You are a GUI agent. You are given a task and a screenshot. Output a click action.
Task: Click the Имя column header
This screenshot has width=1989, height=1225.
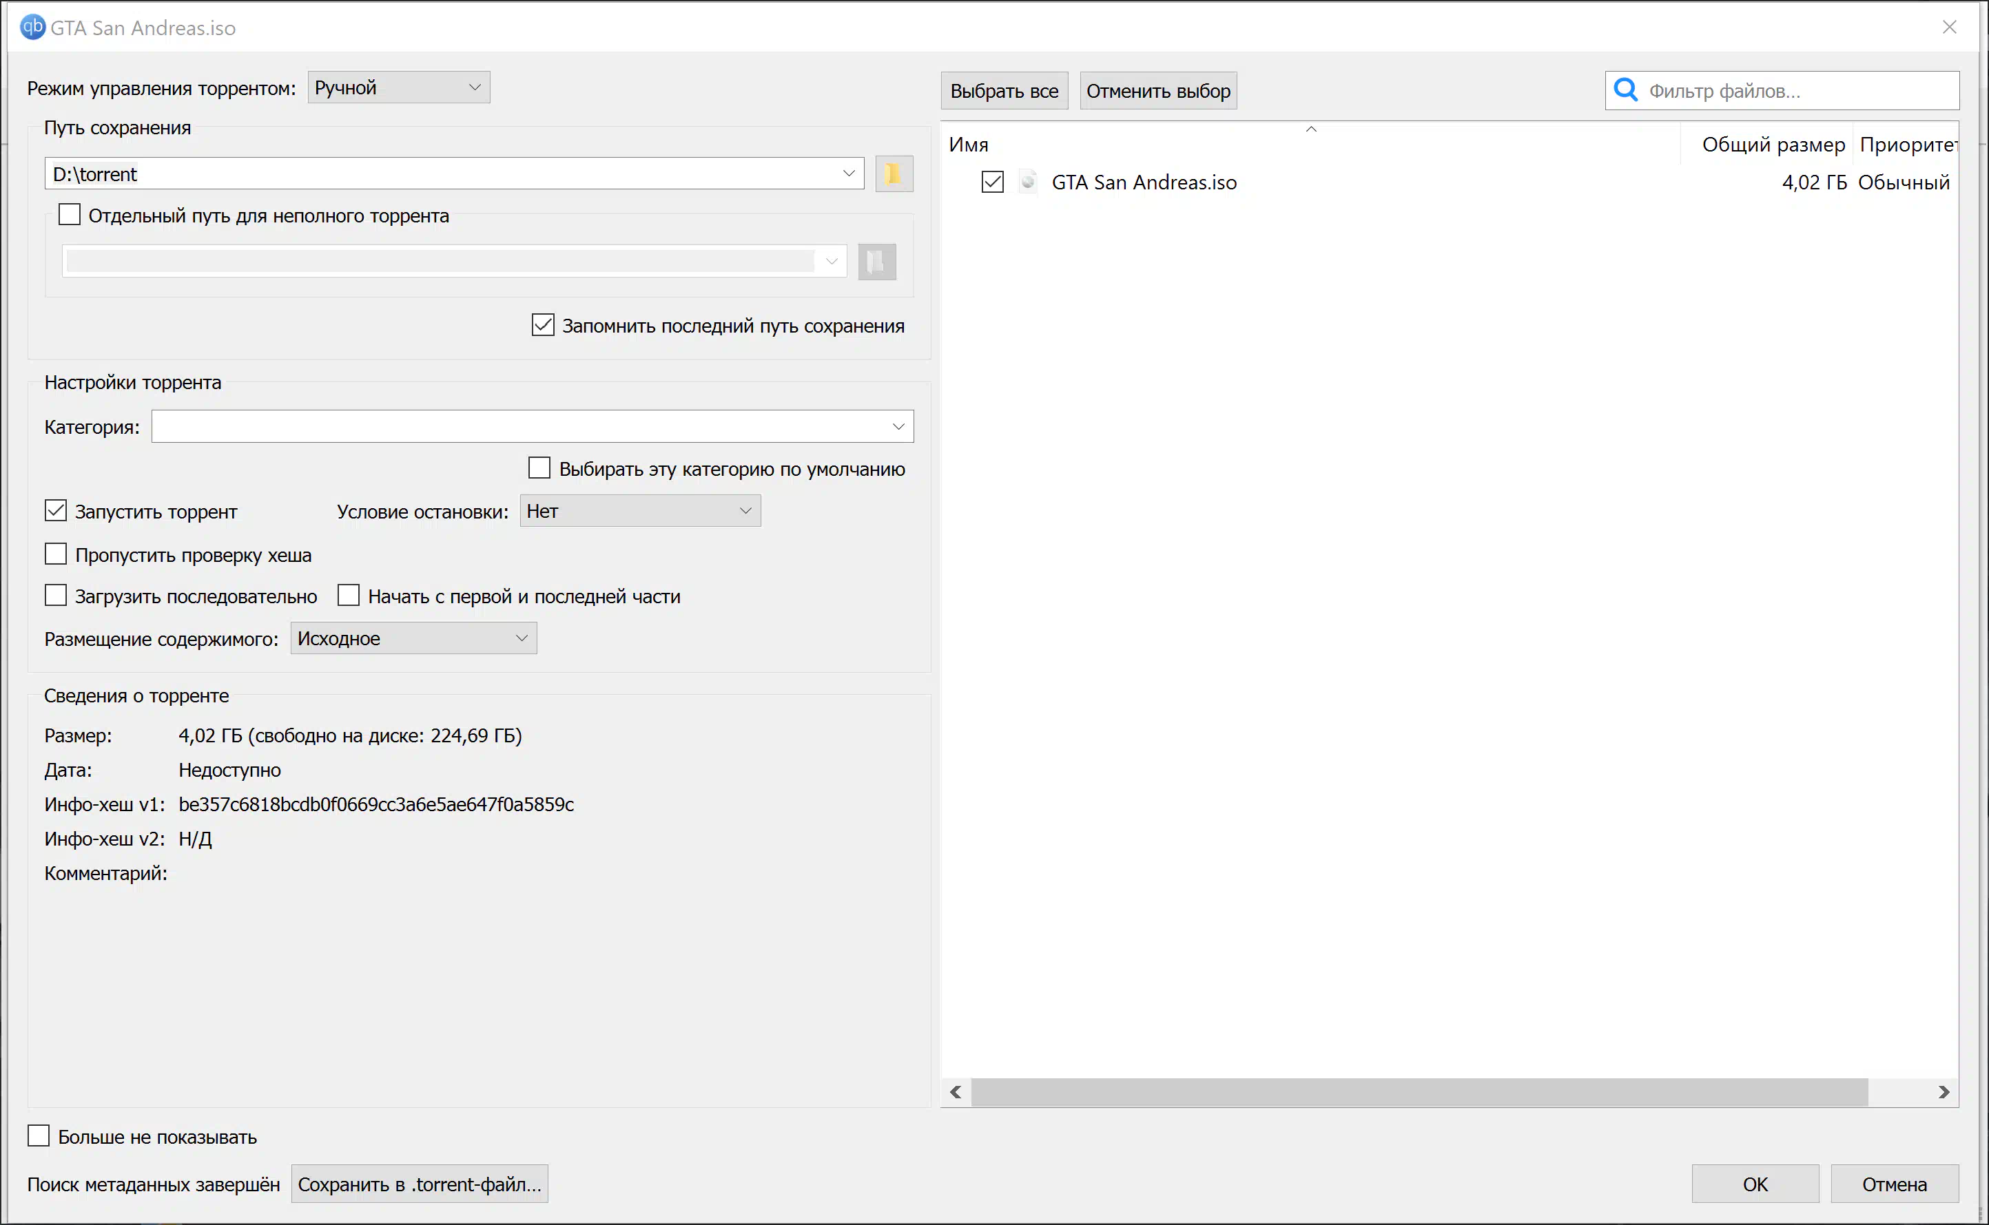1310,144
